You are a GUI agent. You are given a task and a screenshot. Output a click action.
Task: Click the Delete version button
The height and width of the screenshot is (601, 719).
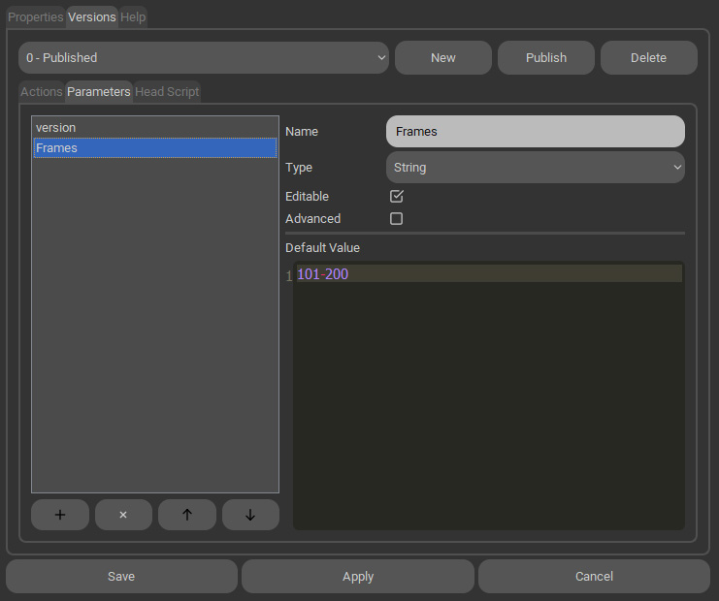coord(648,57)
